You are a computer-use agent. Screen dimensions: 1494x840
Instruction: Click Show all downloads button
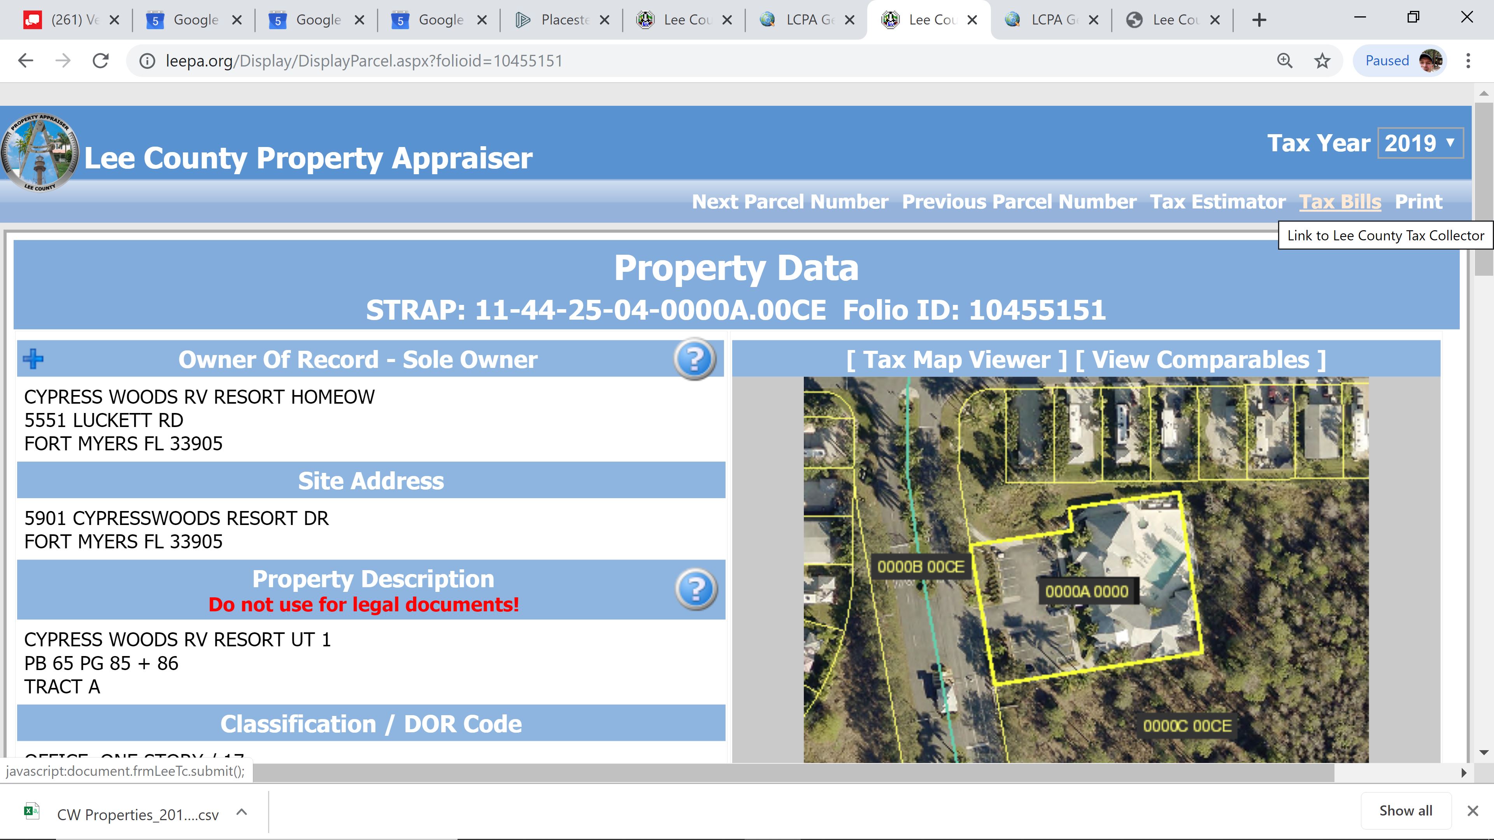pyautogui.click(x=1406, y=810)
